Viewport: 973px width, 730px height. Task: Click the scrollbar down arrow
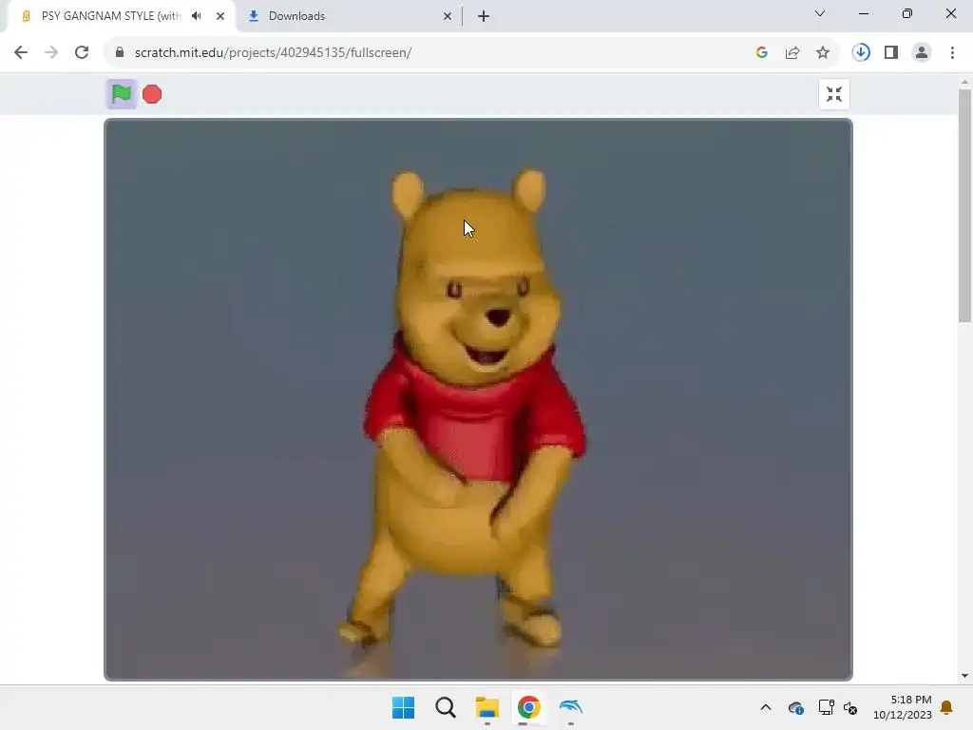[x=964, y=676]
